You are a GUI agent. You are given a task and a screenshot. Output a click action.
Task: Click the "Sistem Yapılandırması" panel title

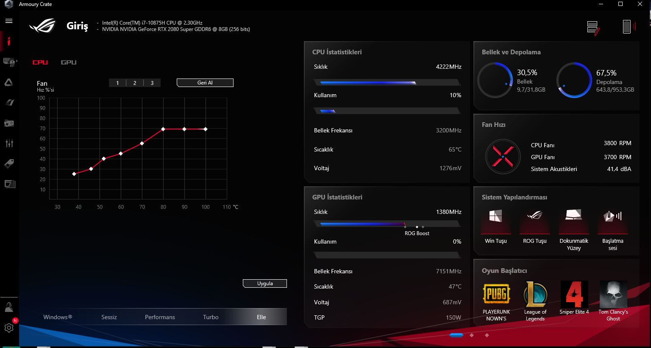point(515,197)
